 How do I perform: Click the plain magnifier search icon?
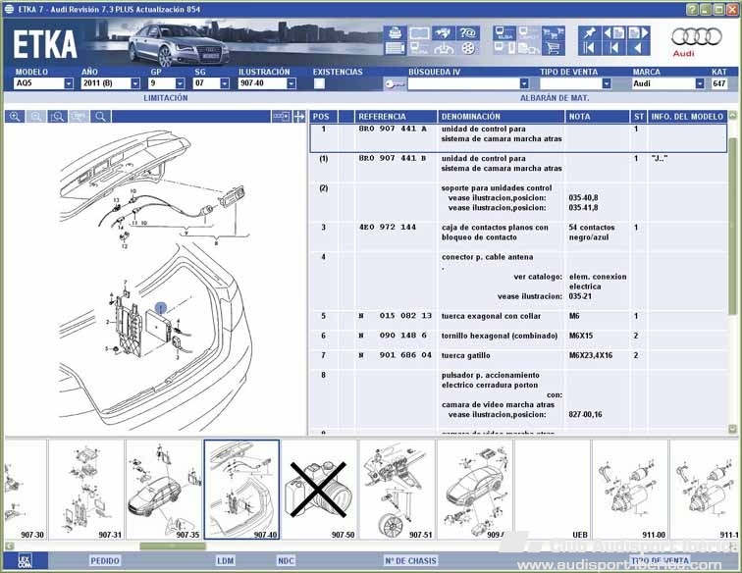tap(100, 117)
